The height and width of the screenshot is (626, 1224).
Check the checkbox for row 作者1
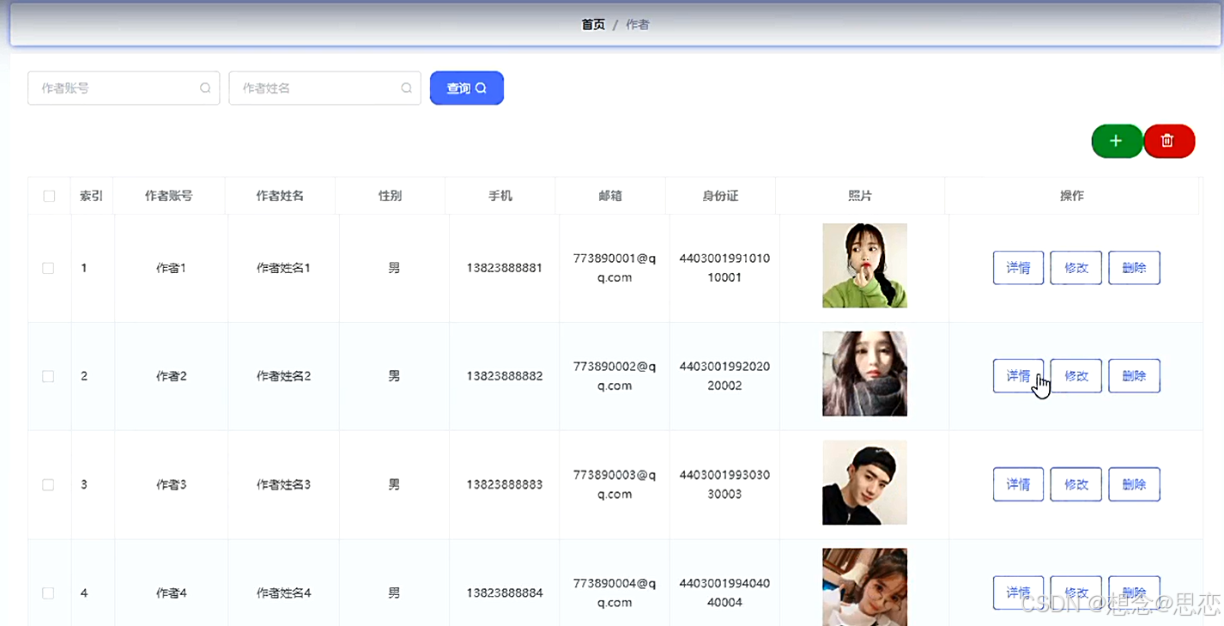click(x=48, y=268)
